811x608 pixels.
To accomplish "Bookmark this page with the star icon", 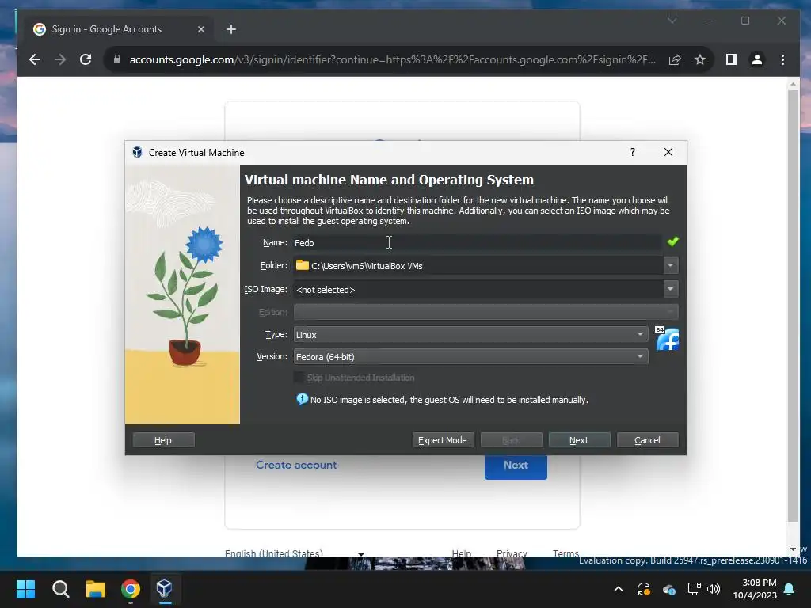I will [700, 60].
